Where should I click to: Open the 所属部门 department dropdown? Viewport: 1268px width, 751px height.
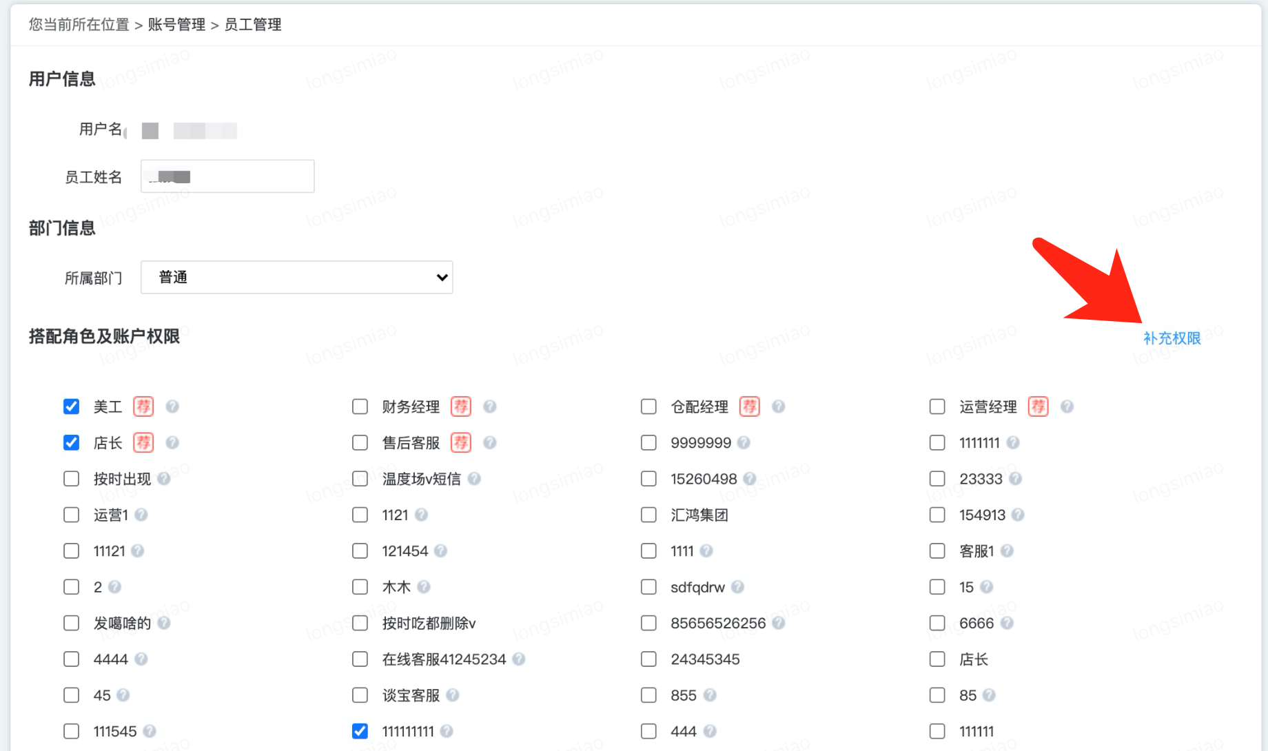pos(296,277)
